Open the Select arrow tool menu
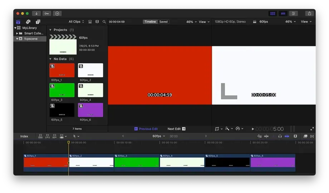This screenshot has height=193, width=329. pyautogui.click(x=76, y=136)
